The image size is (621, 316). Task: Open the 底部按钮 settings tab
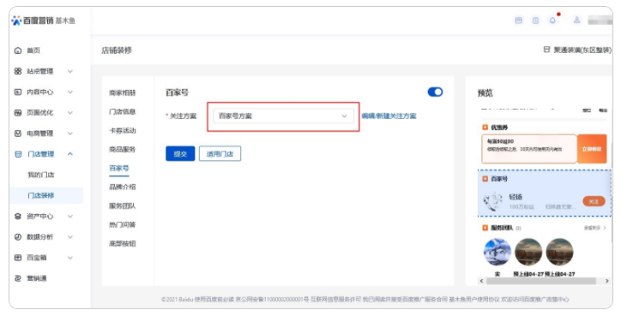tap(123, 243)
